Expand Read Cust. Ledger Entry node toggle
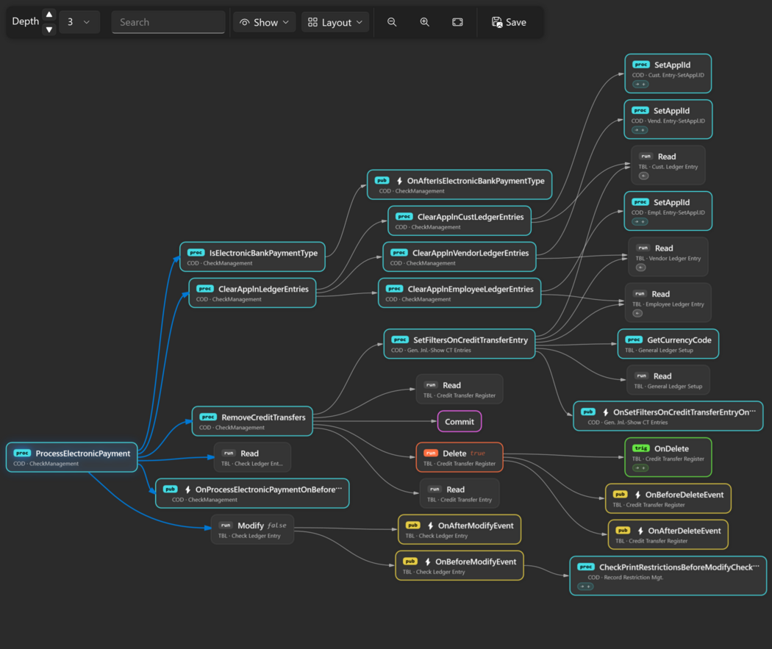 (643, 176)
